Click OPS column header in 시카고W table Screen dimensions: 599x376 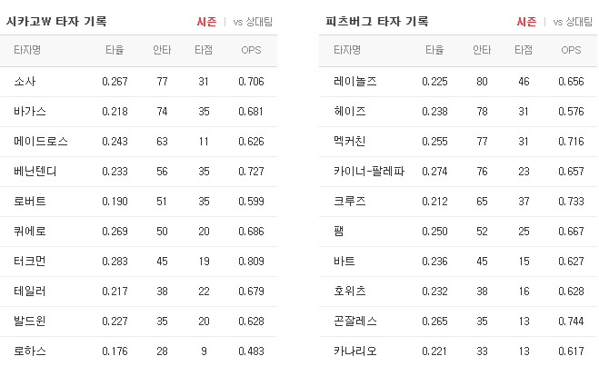pos(251,50)
